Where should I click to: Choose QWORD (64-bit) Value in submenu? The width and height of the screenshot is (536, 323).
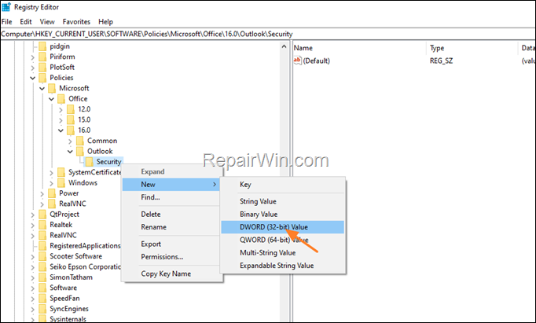282,240
